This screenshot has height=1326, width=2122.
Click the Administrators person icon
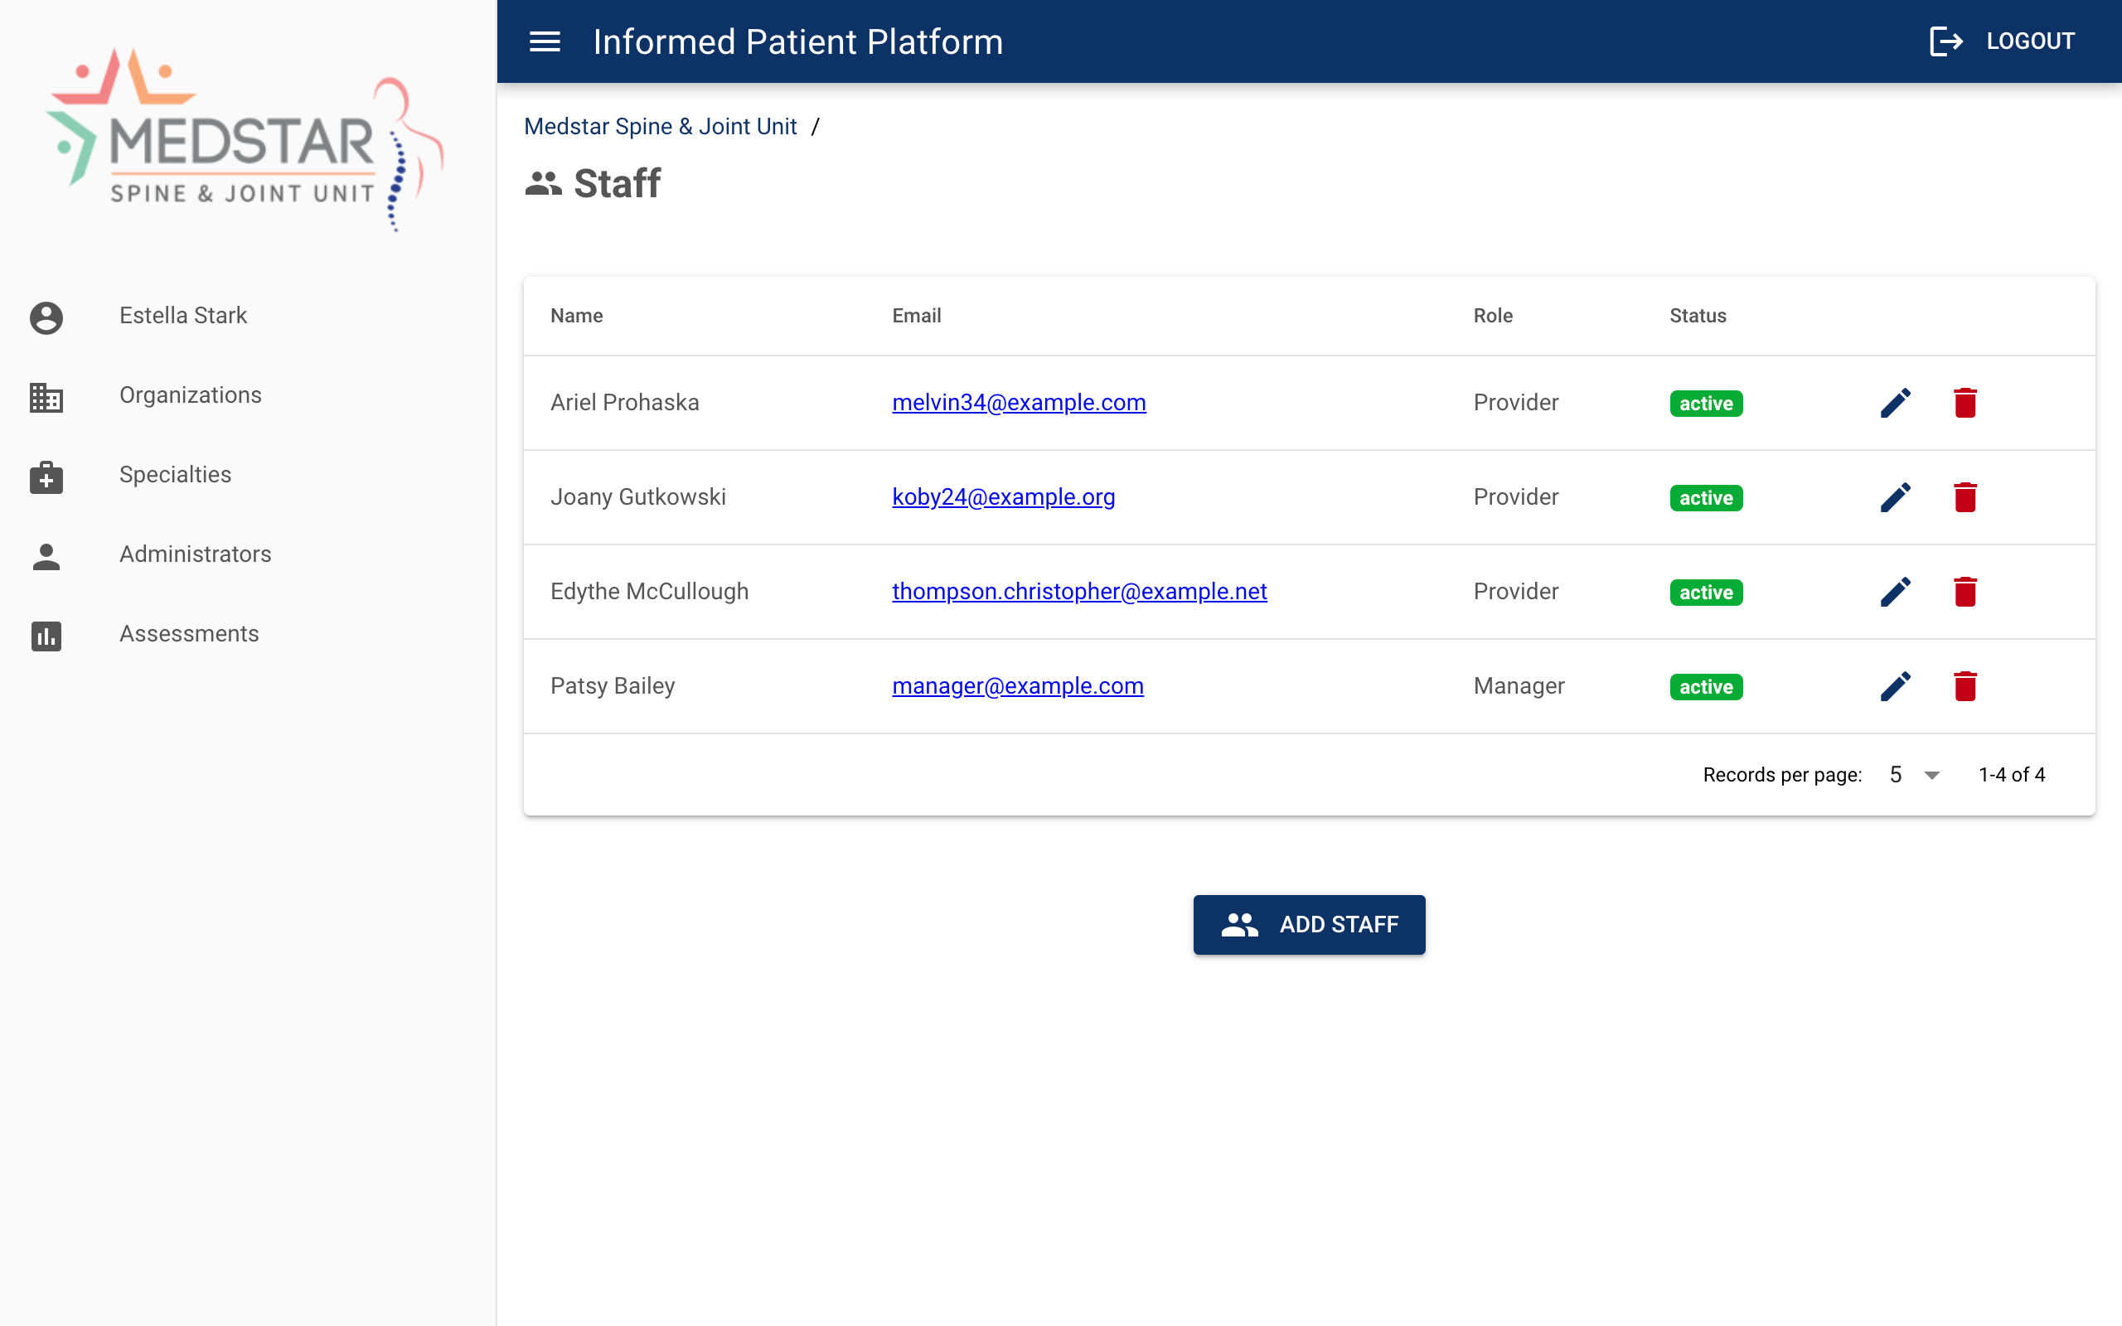[46, 557]
